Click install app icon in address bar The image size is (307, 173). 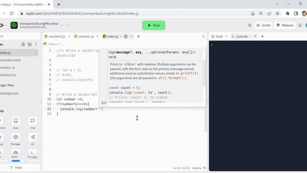click(253, 13)
